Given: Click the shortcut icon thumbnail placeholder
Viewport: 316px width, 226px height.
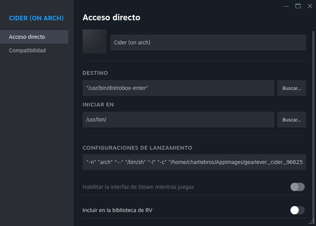Looking at the screenshot, I should 95,41.
